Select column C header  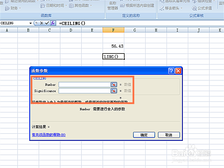click(x=50, y=30)
